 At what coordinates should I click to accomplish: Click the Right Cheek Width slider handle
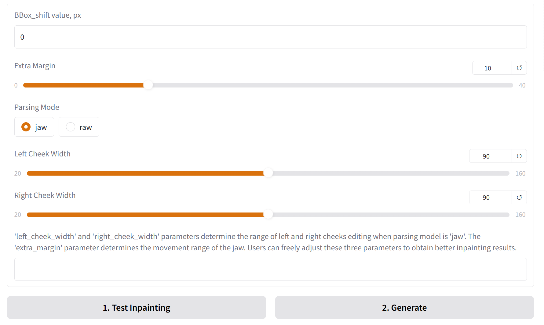(x=268, y=215)
